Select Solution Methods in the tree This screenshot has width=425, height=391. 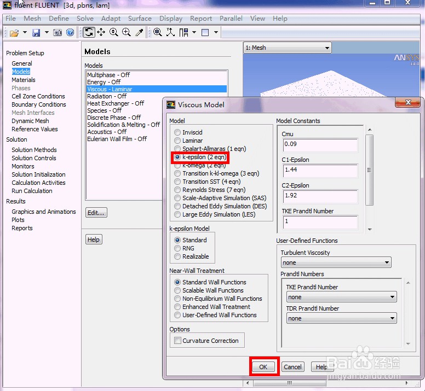coord(34,150)
